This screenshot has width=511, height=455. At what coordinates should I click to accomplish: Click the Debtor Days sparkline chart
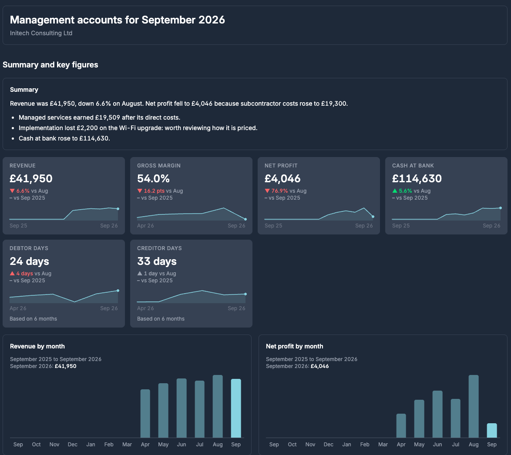click(64, 296)
